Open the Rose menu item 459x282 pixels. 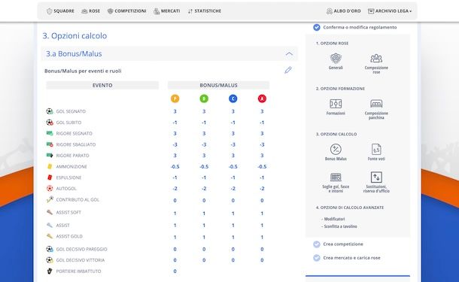point(91,11)
